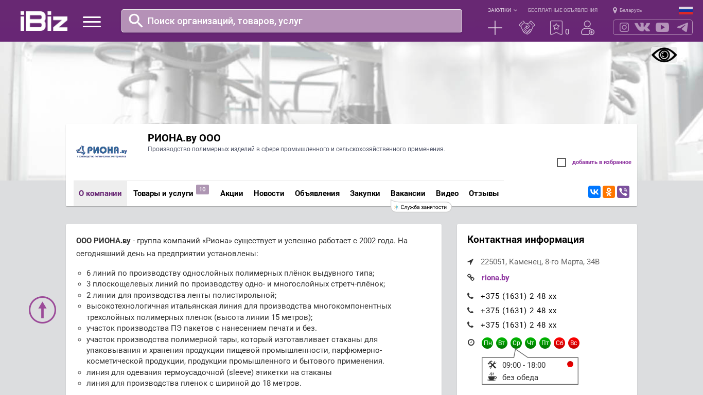Open the handshake partnership icon
The width and height of the screenshot is (703, 395).
(x=526, y=28)
